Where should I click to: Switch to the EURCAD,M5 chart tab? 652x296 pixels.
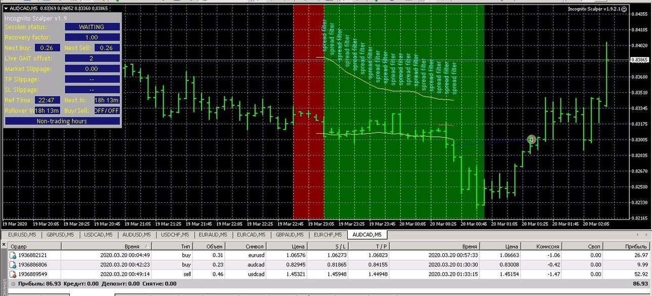(252, 234)
